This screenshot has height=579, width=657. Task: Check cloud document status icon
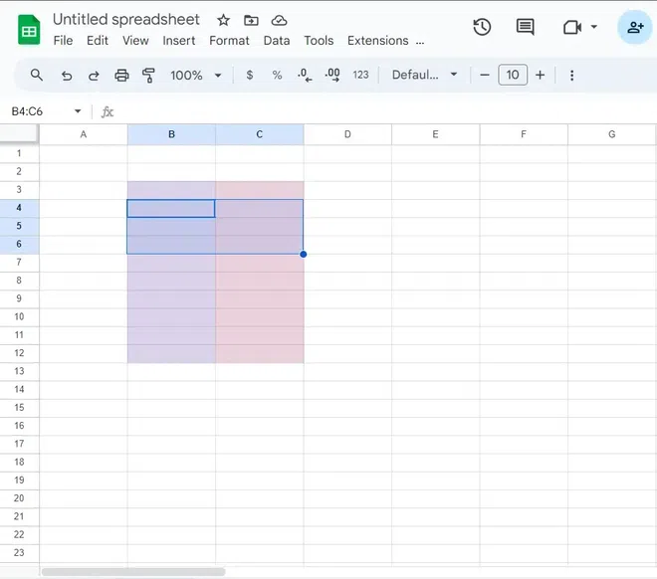point(279,20)
